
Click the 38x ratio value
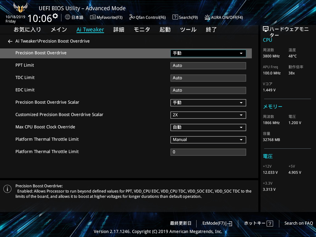pos(292,73)
